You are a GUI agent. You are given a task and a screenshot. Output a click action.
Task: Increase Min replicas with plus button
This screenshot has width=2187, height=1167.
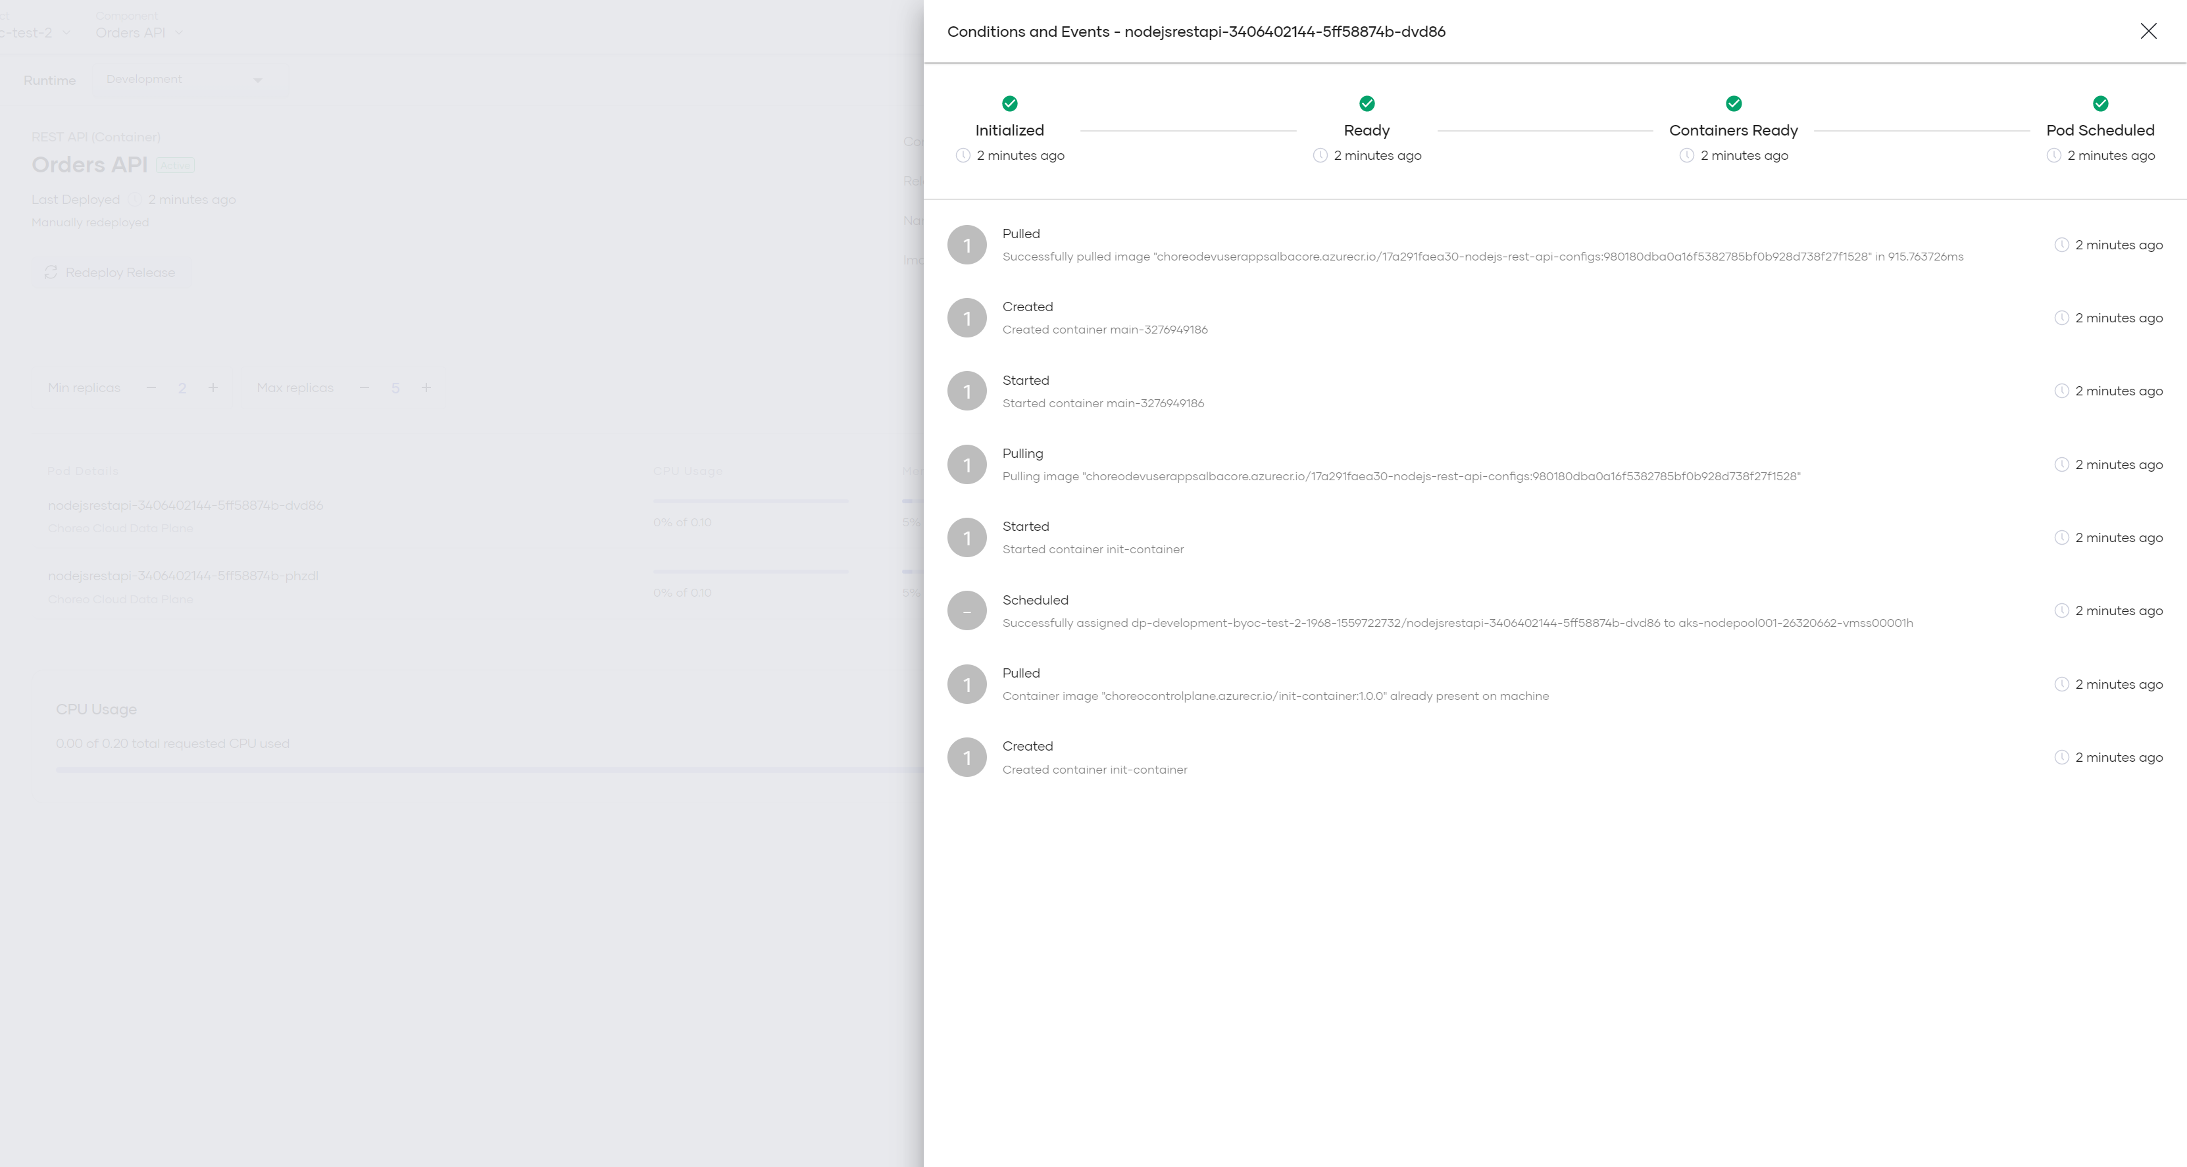tap(213, 388)
